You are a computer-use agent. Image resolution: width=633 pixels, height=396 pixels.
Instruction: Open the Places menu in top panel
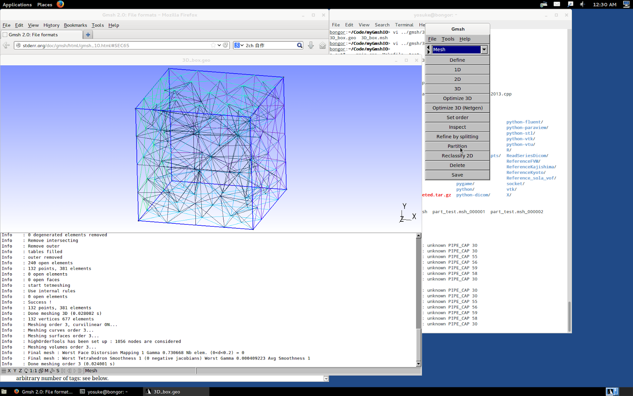[x=45, y=4]
